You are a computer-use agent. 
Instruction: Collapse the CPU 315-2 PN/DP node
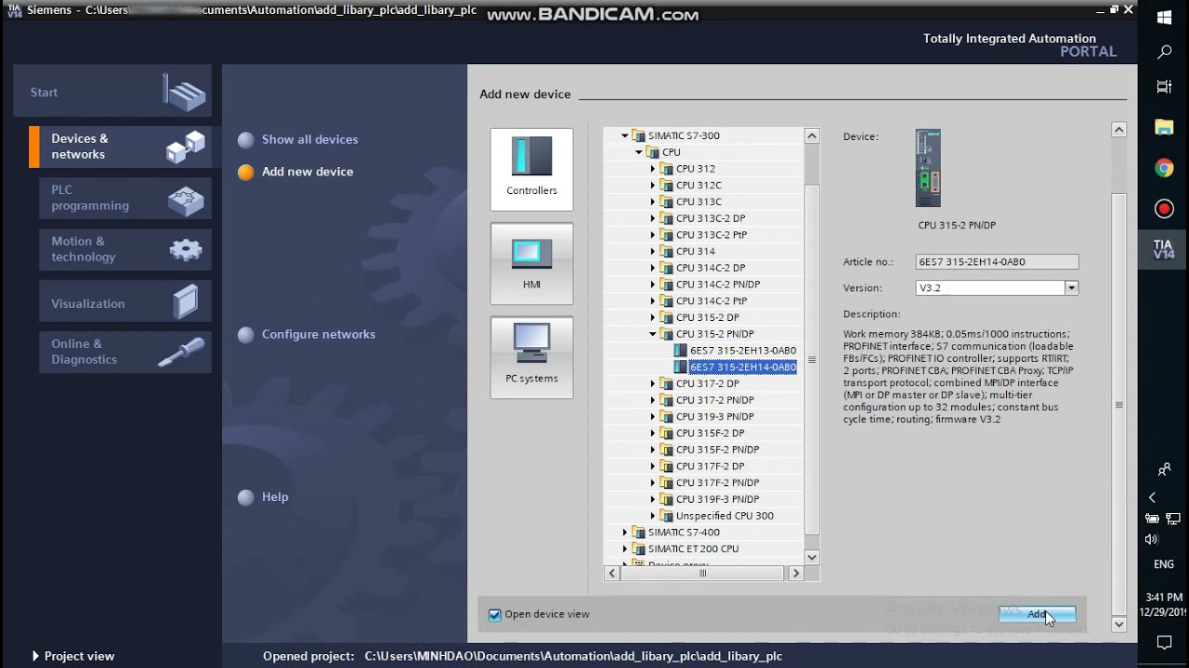(653, 334)
